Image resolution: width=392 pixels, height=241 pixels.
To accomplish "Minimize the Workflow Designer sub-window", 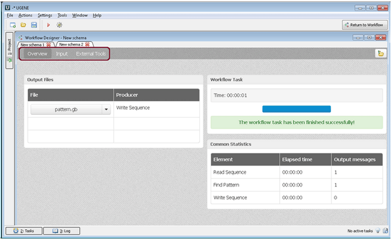I will tap(358, 37).
